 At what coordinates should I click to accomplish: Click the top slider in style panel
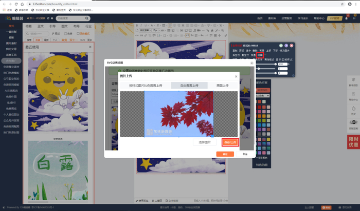pos(267,64)
